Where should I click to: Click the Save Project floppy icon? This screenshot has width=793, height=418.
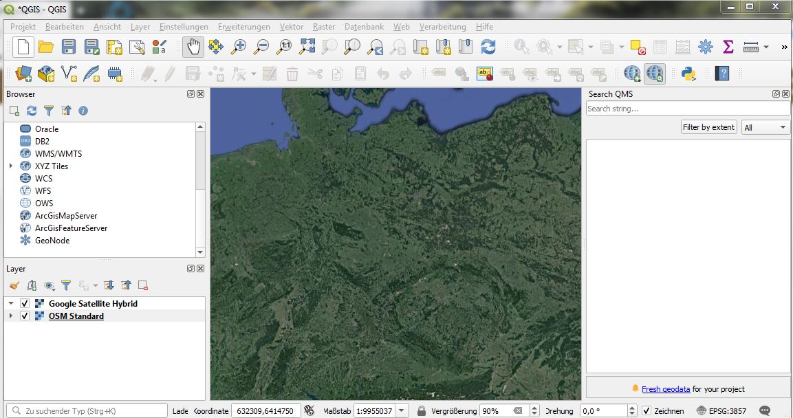click(69, 47)
